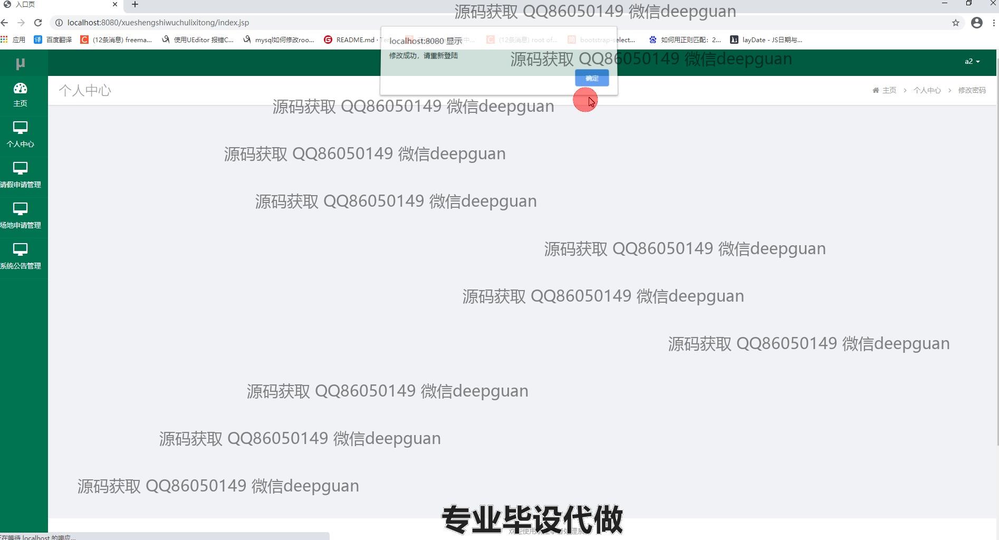Open 系统公告管理 in the sidebar
Viewport: 999px width, 540px height.
[20, 256]
